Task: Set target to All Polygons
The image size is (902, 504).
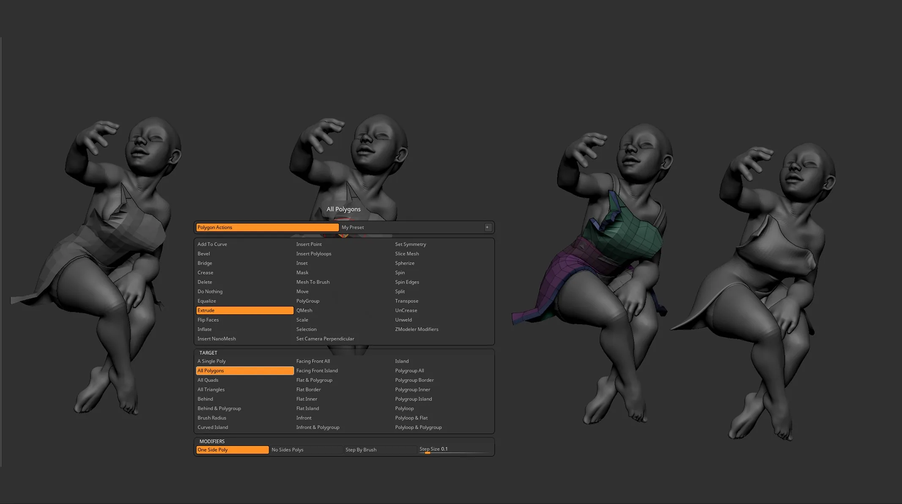Action: pos(245,371)
